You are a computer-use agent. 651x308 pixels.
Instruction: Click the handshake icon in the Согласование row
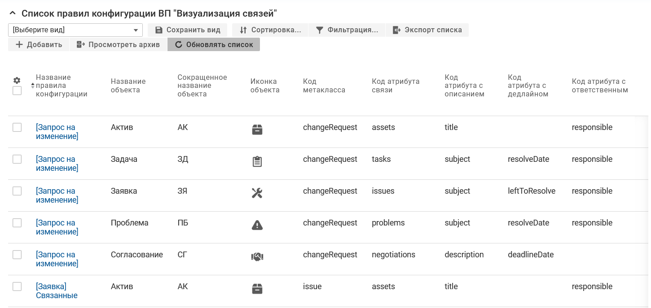257,257
